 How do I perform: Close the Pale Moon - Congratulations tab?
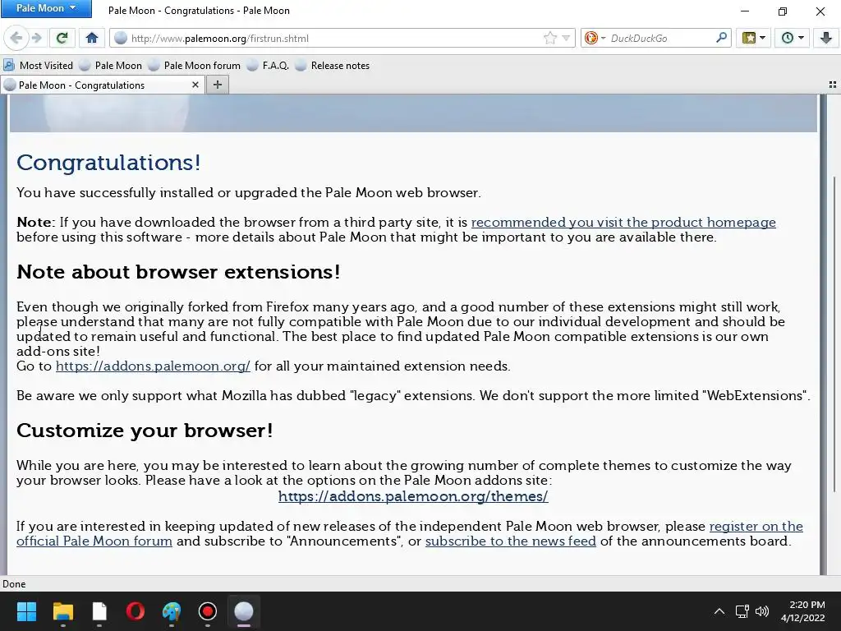pos(195,85)
